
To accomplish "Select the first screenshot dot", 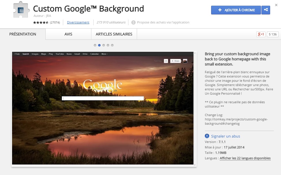I will click(x=95, y=45).
